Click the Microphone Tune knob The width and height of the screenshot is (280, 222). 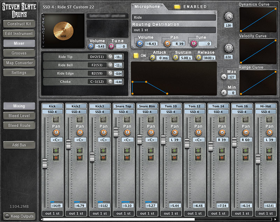[x=194, y=44]
